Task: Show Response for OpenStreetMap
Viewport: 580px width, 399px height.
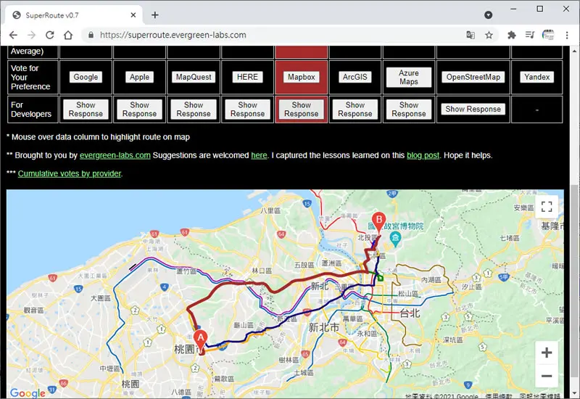Action: [473, 110]
